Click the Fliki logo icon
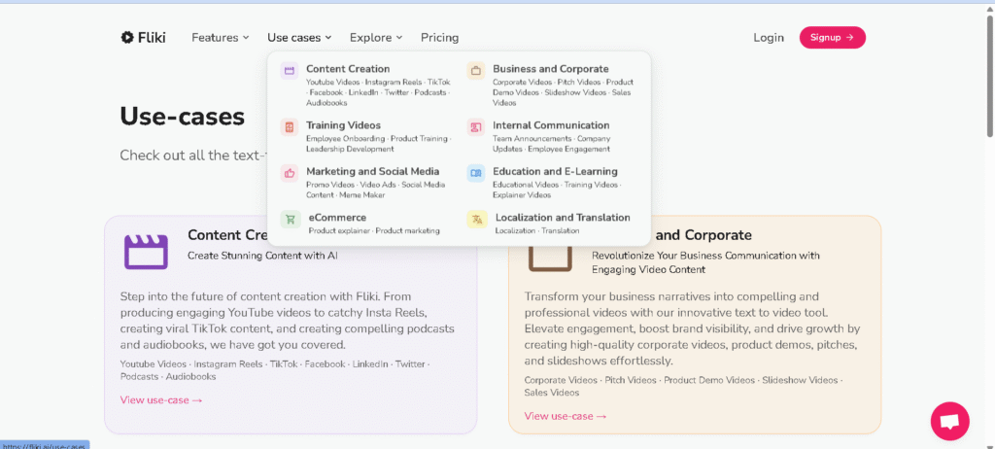 click(x=127, y=38)
